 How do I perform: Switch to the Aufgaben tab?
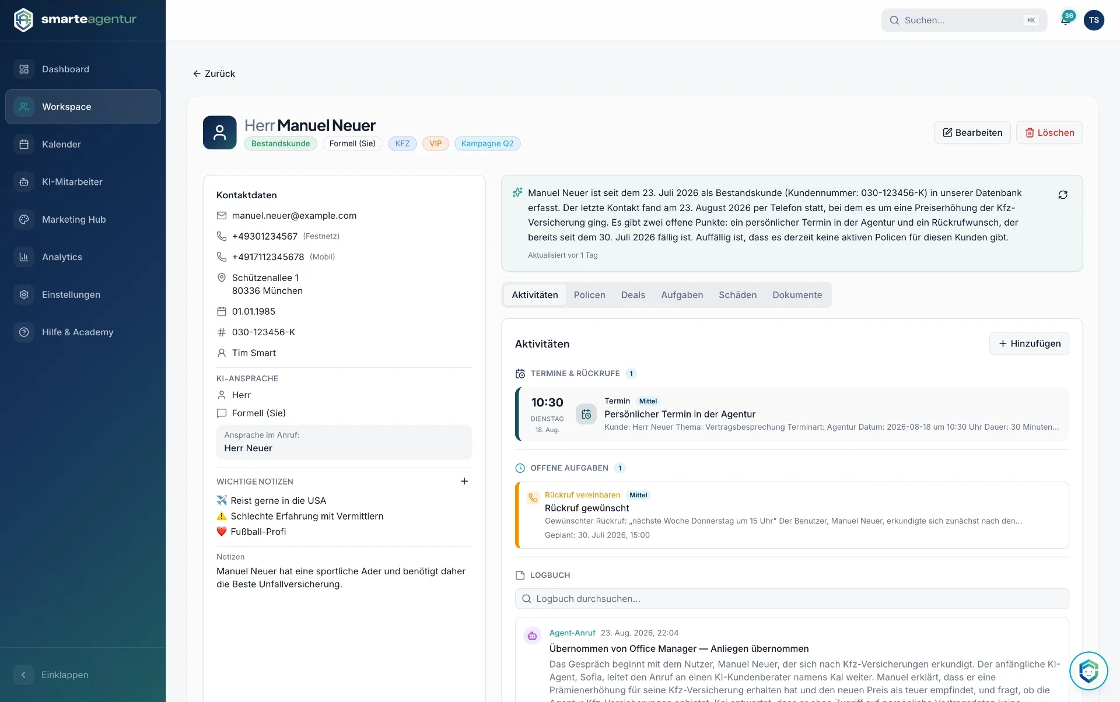click(x=682, y=295)
